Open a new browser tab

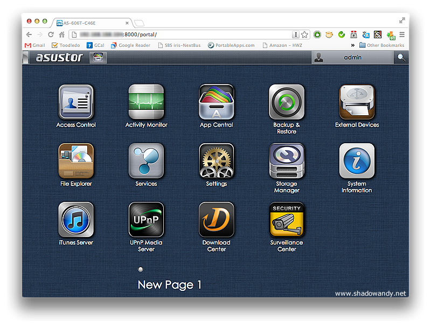pyautogui.click(x=140, y=23)
